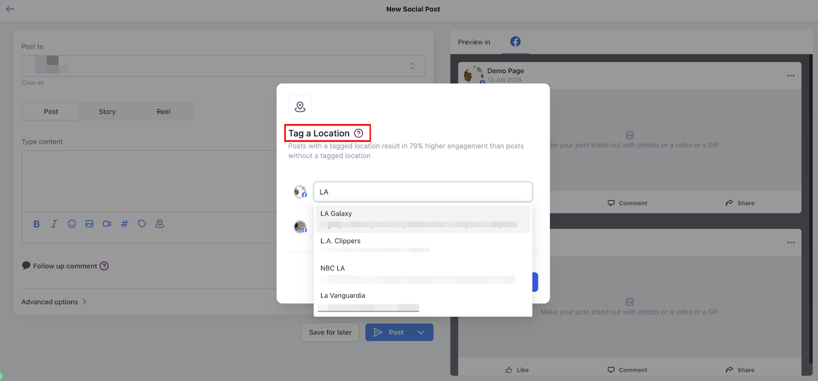Image resolution: width=818 pixels, height=381 pixels.
Task: Open the Tag a Location help tooltip
Action: (x=359, y=133)
